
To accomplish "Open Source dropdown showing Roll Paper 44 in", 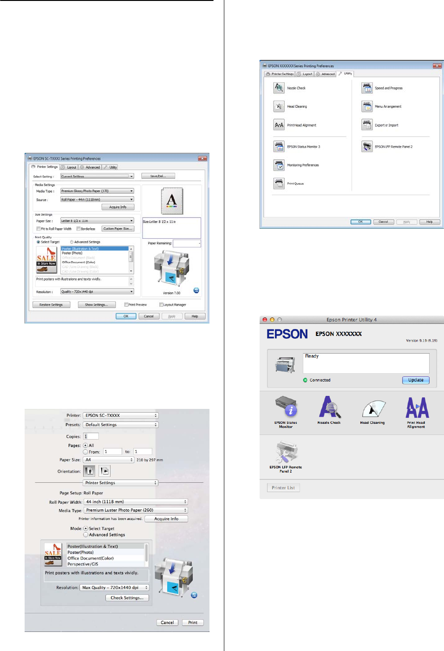I will tap(97, 199).
